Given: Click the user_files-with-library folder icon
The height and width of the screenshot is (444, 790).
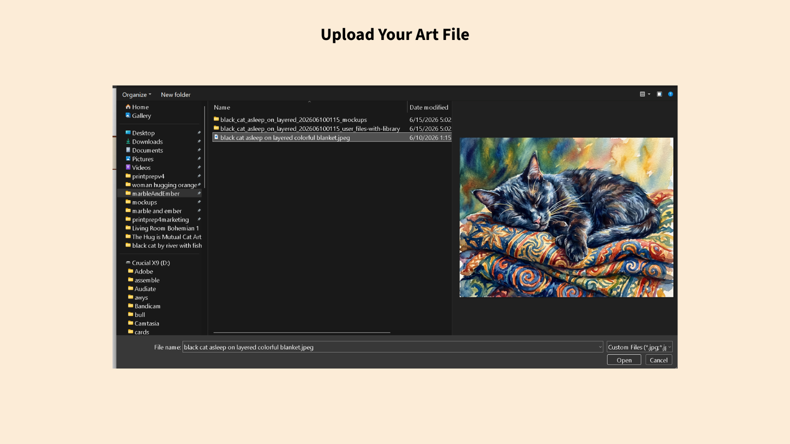Looking at the screenshot, I should (x=216, y=128).
